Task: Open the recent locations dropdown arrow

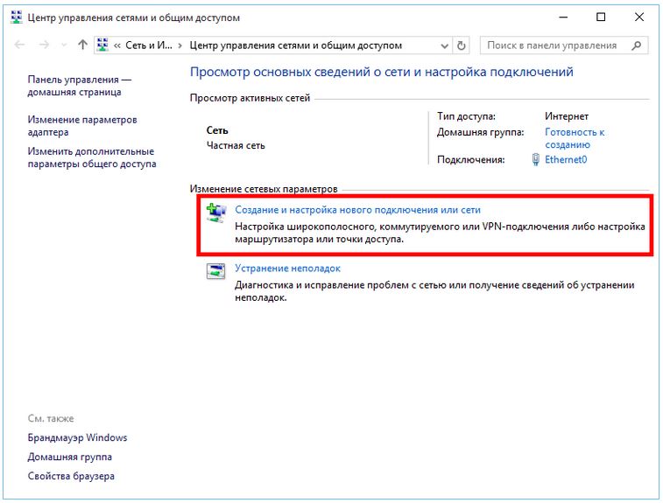Action: 64,45
